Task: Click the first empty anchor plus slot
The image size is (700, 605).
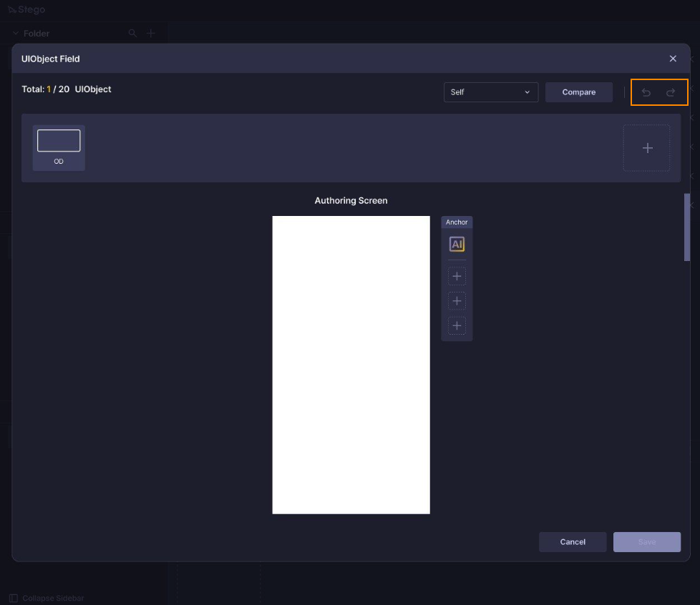Action: [457, 276]
